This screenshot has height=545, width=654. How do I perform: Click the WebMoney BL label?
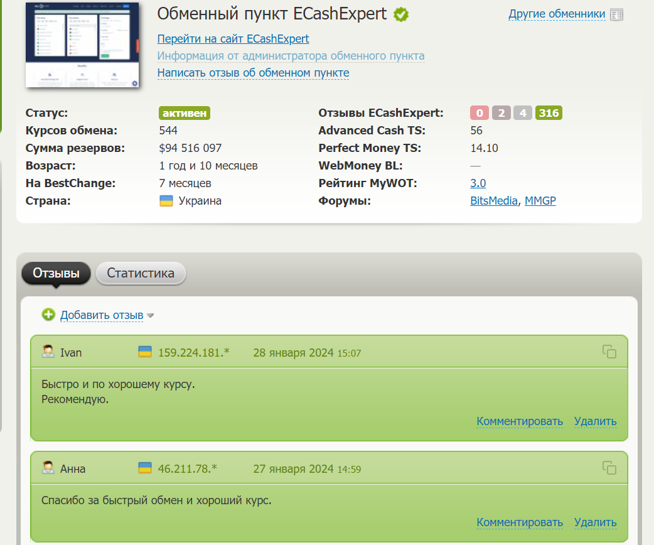coord(360,166)
